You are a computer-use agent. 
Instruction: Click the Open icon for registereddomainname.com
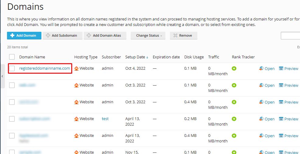tap(261, 68)
